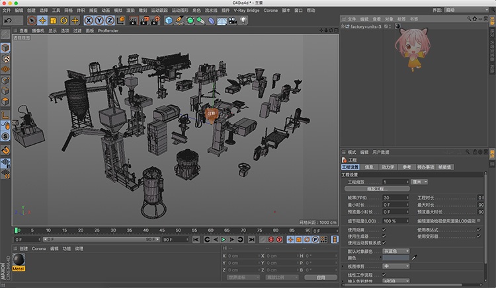Open the 渲染 menu
Viewport: 496px width, 288px height.
point(130,11)
